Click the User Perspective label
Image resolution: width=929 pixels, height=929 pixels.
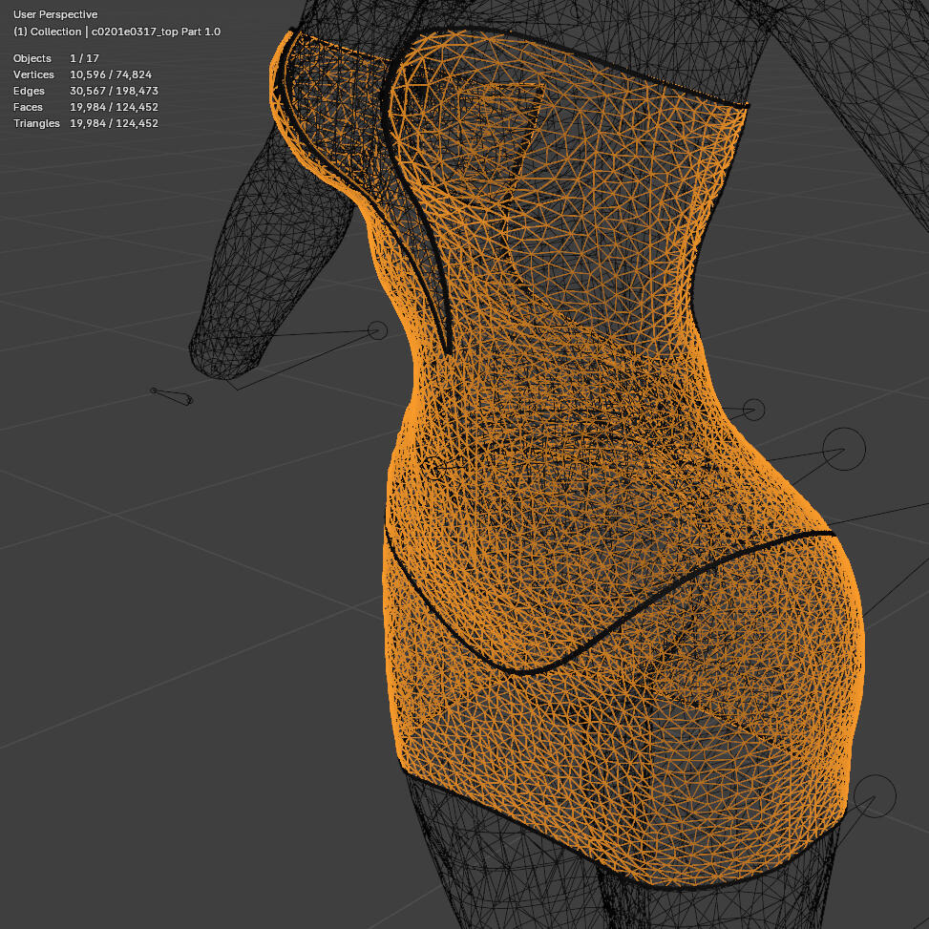57,14
